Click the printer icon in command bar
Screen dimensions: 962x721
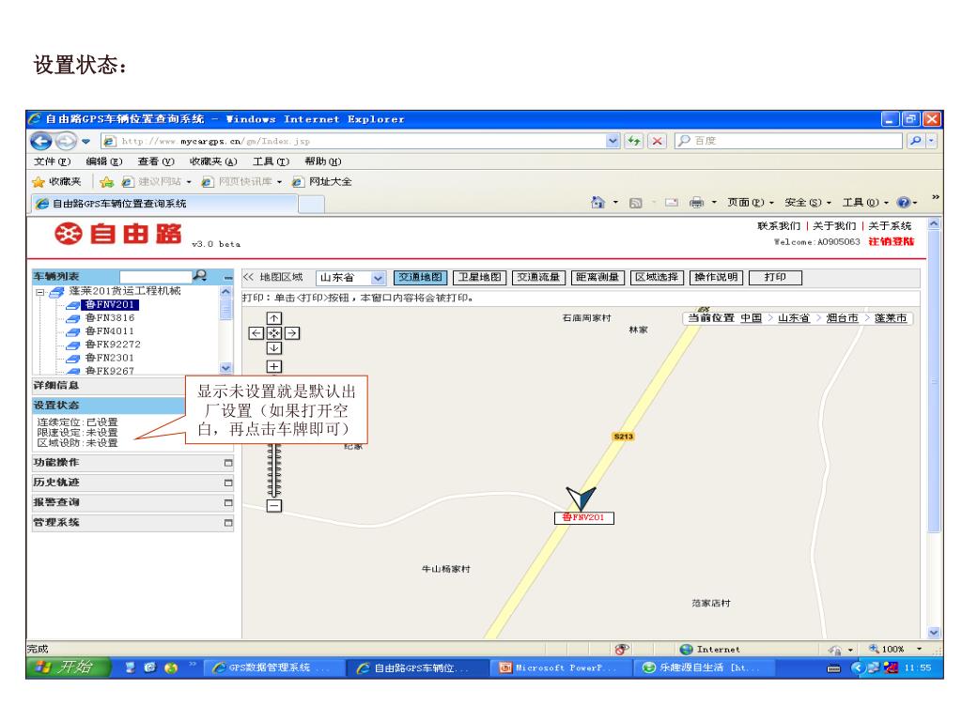(696, 203)
